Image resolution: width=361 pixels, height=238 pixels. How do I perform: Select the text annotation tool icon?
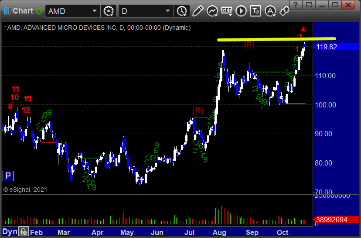255,11
